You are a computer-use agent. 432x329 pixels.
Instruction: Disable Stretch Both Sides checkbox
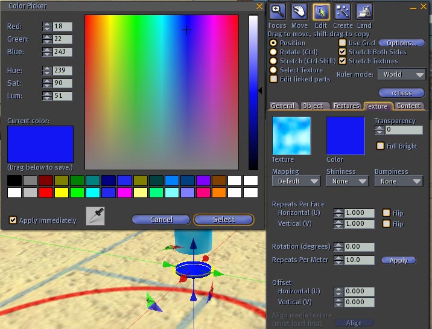342,52
